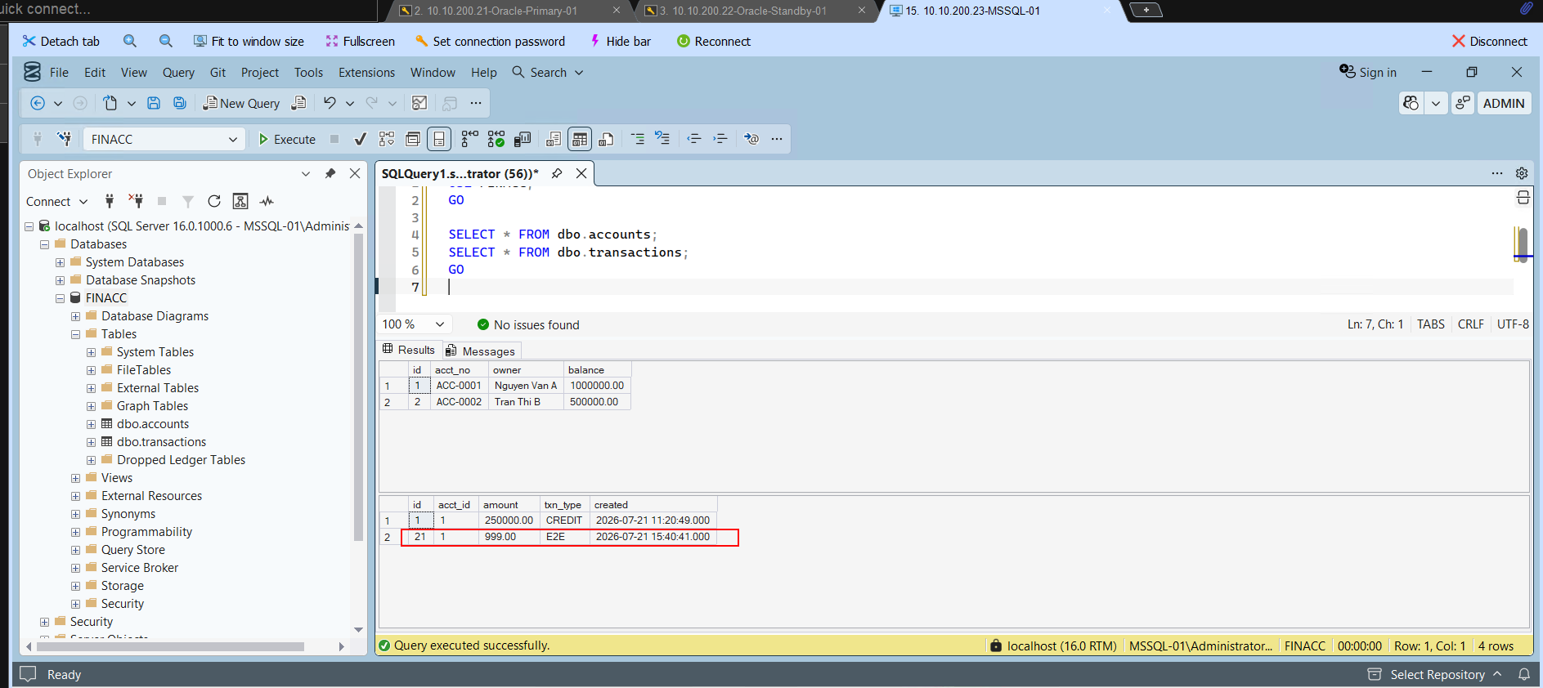Parse the query with checkmark icon

(x=360, y=139)
